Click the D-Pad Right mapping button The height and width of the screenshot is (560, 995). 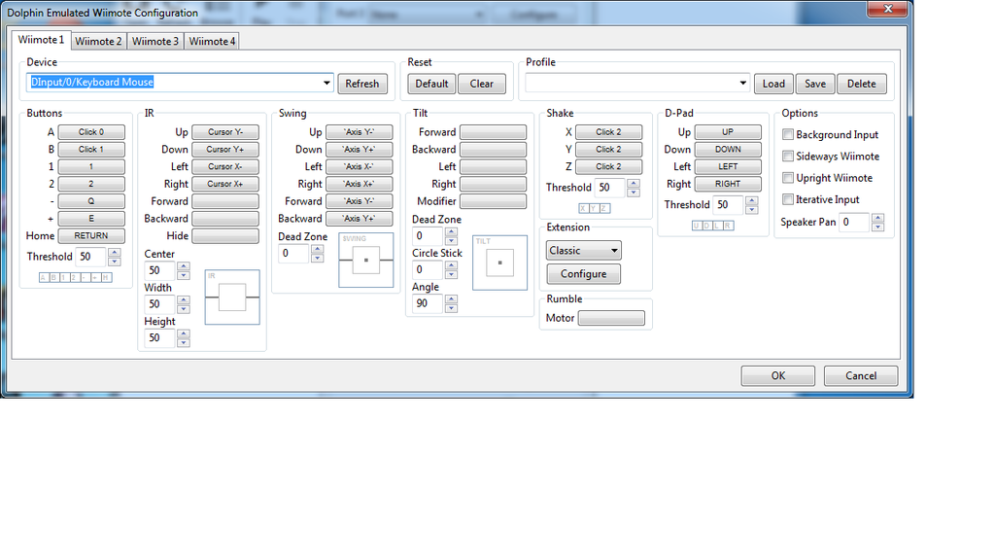[x=728, y=184]
